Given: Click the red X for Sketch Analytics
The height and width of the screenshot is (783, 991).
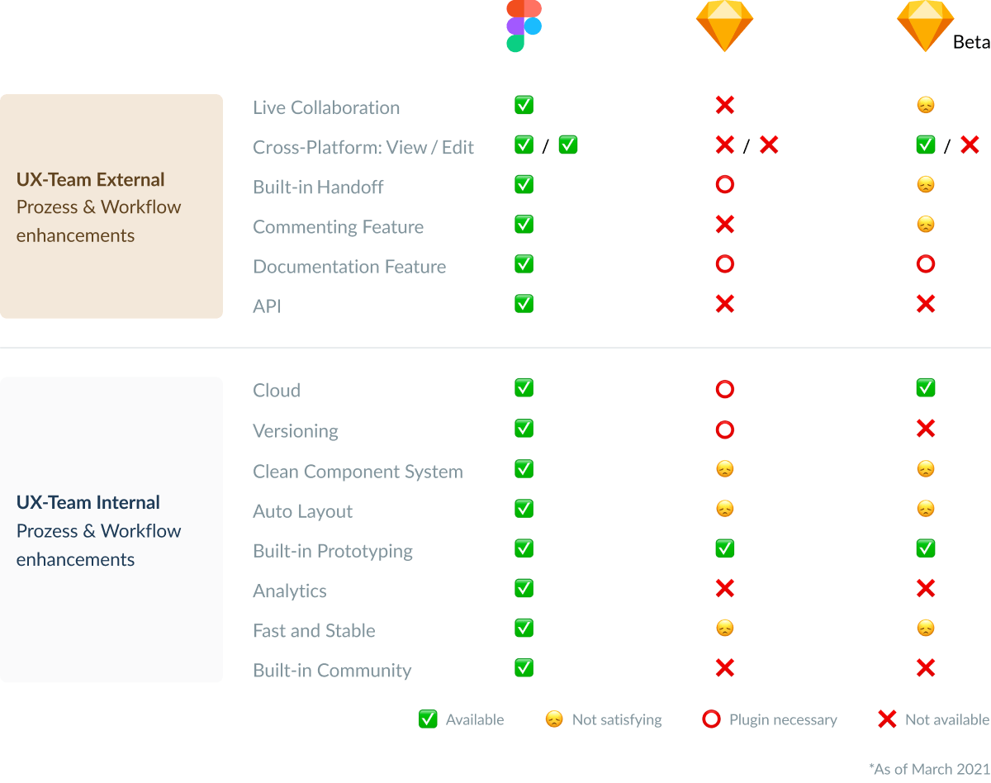Looking at the screenshot, I should click(724, 589).
